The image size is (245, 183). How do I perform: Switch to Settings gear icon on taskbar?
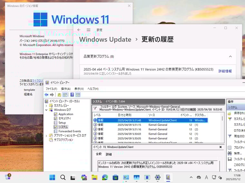click(158, 177)
